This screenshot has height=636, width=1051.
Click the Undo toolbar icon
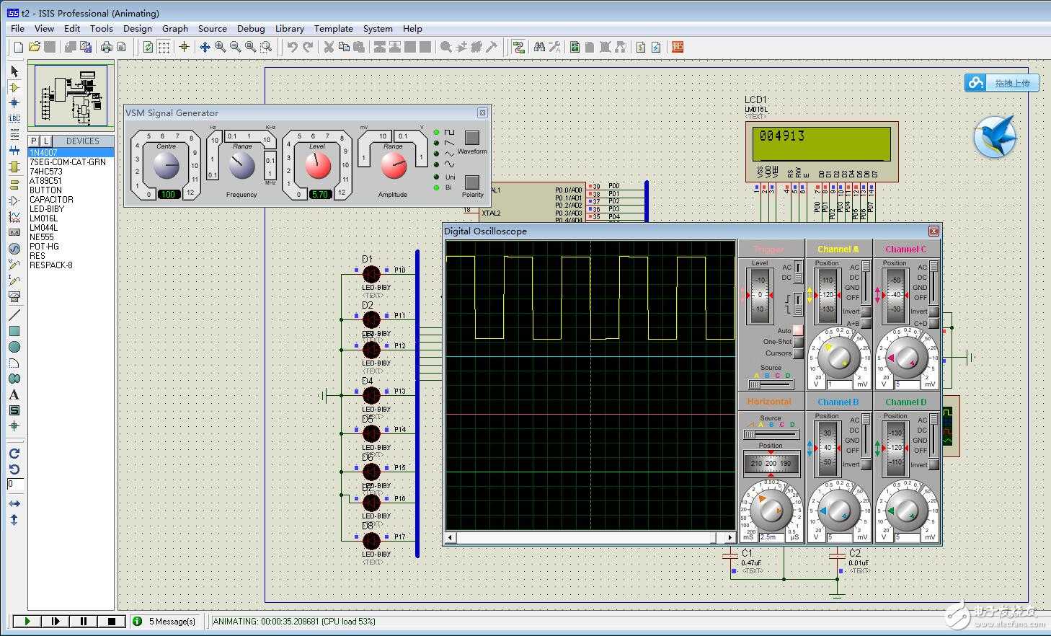tap(292, 47)
